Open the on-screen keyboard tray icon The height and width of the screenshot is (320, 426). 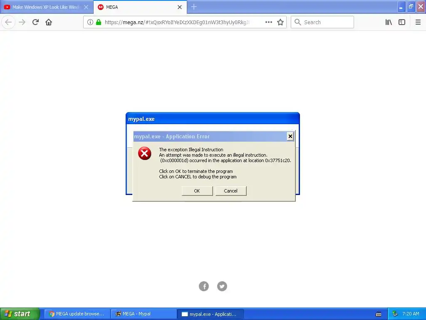point(379,314)
